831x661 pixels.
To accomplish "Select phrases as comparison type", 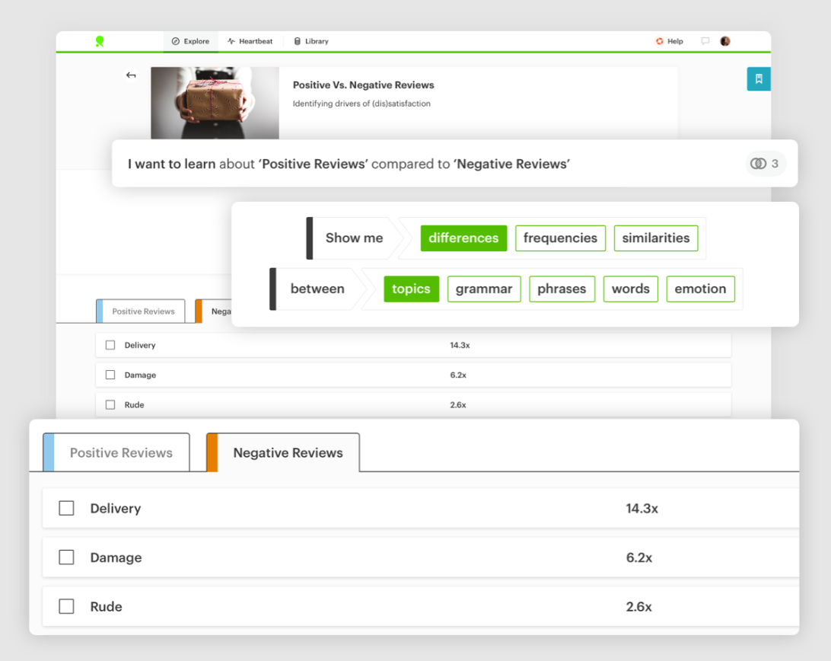I will point(562,289).
